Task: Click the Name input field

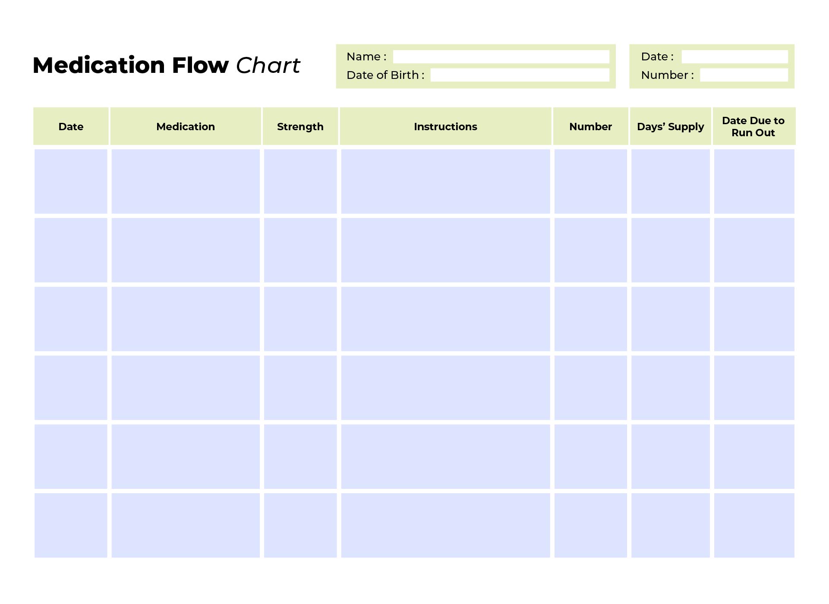Action: 501,56
